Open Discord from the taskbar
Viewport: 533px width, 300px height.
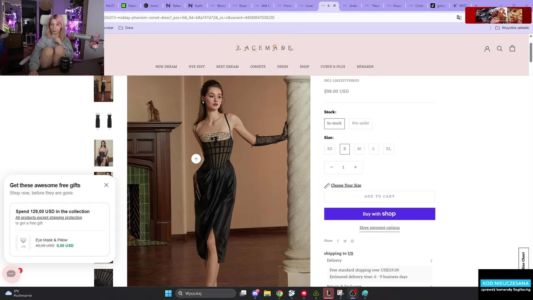pos(255,293)
